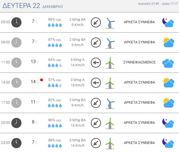Click the gray clock icon at 17:00
Image resolution: width=179 pixels, height=153 pixels.
pyautogui.click(x=16, y=103)
